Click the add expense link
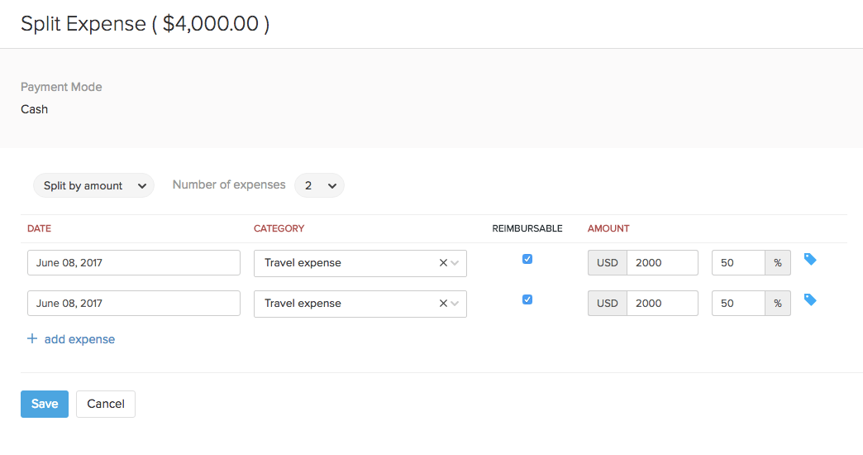863x455 pixels. (79, 339)
